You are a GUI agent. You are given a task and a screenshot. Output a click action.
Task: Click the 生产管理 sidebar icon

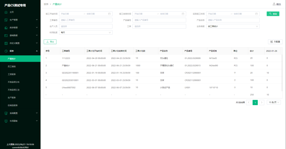(6, 20)
